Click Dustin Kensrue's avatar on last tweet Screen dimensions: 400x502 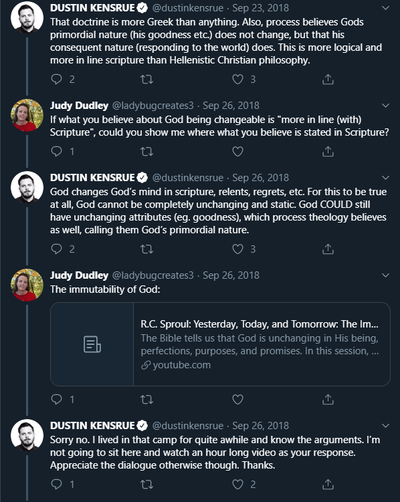pyautogui.click(x=27, y=435)
